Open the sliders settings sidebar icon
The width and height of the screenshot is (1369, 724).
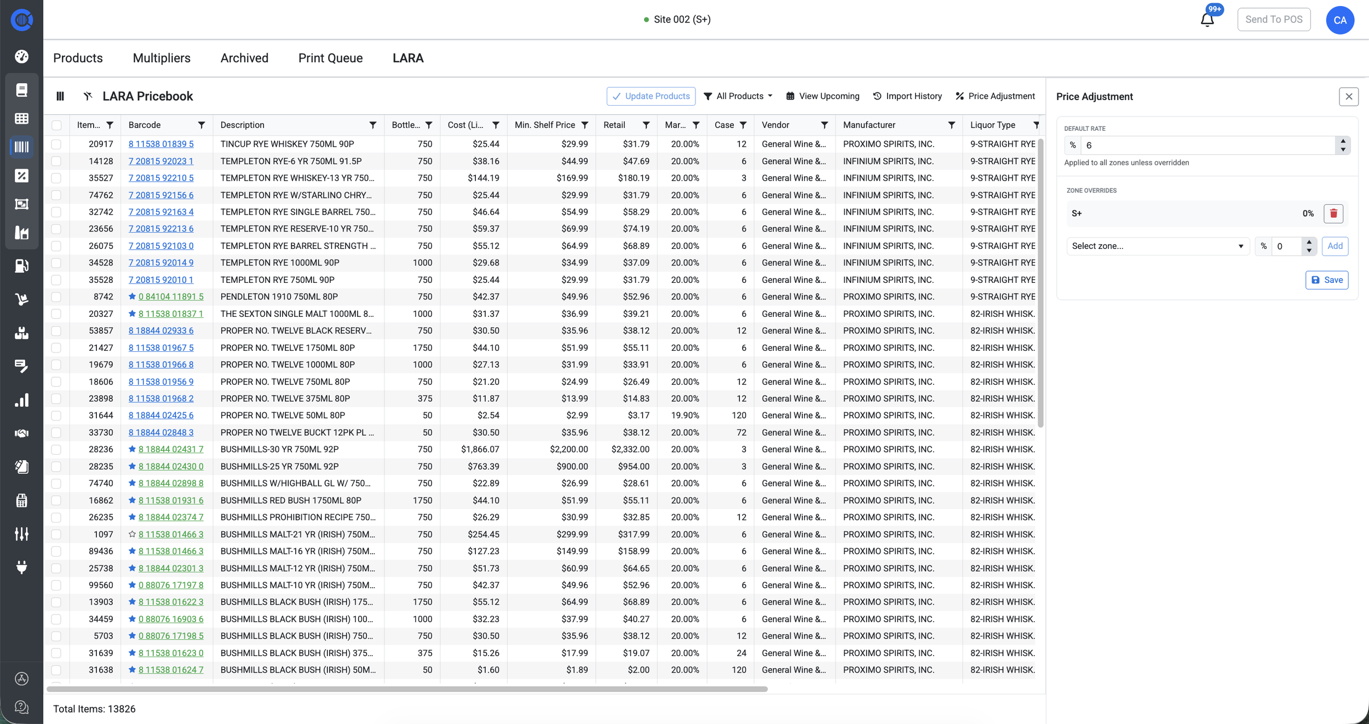click(21, 534)
